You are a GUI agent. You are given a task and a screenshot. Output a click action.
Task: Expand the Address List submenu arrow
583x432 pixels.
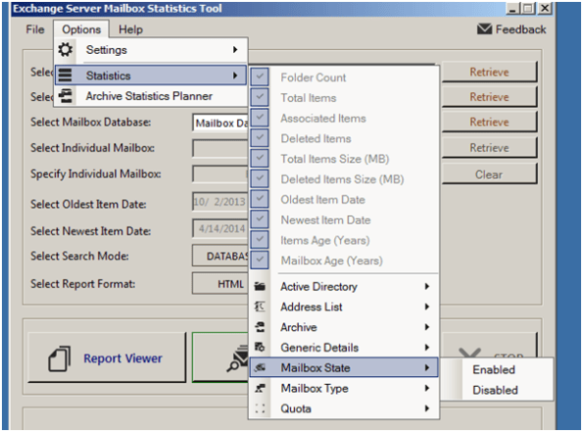tap(427, 307)
